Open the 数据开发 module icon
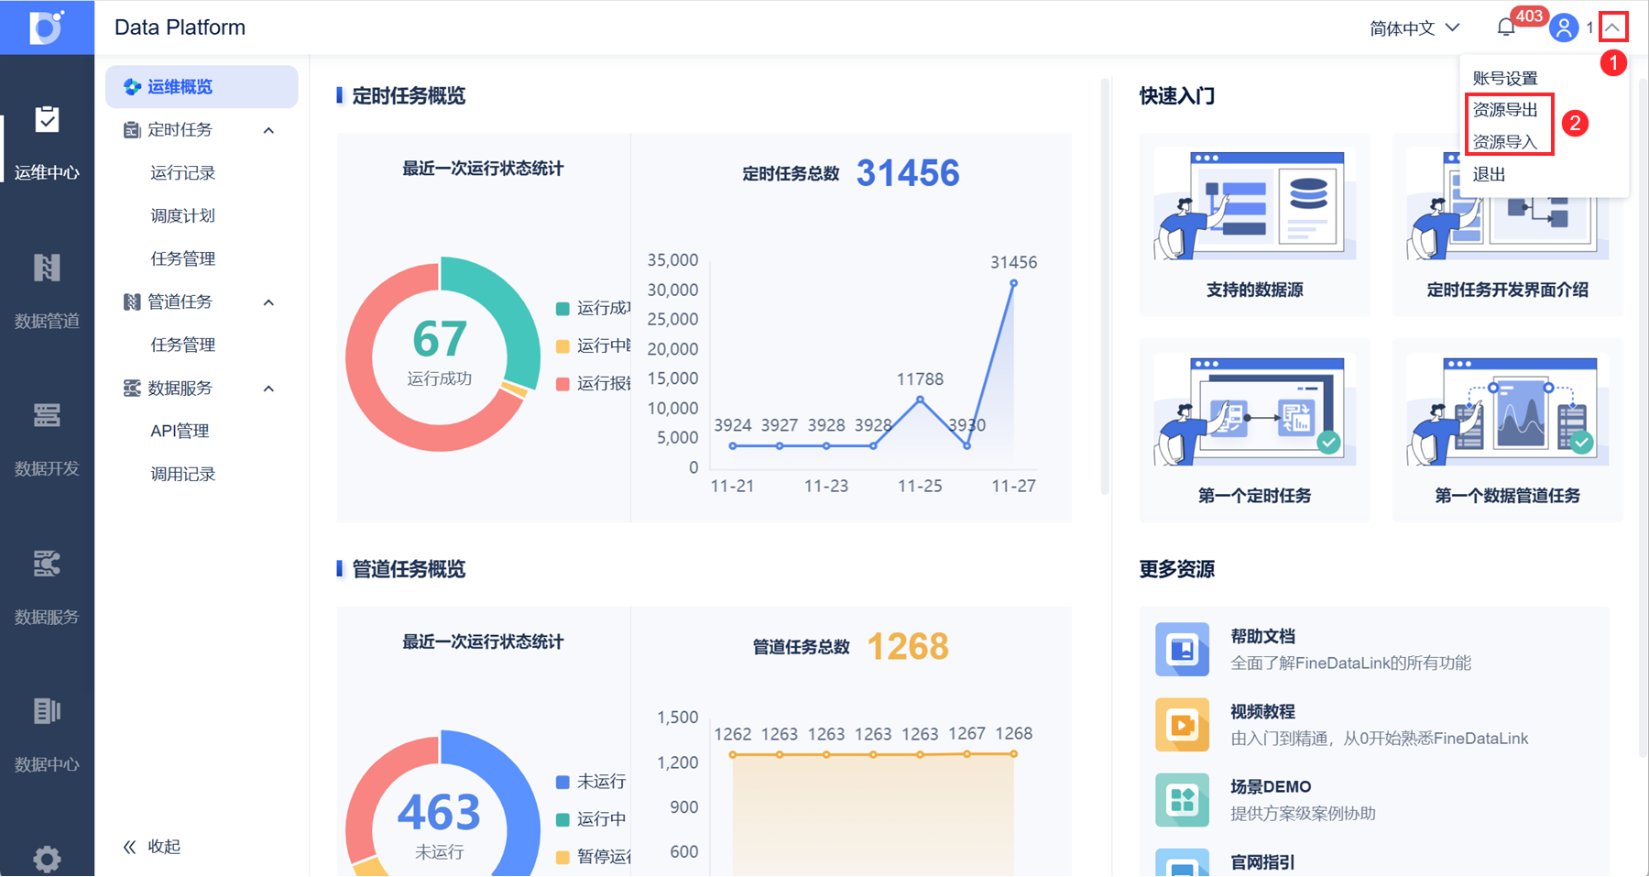 (x=47, y=415)
